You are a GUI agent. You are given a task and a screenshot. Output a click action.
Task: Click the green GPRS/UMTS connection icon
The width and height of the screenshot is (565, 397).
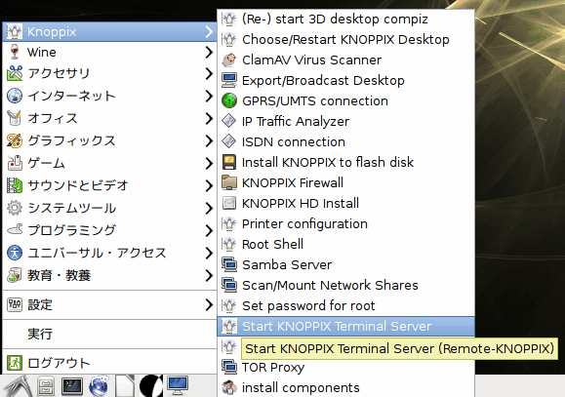point(229,100)
